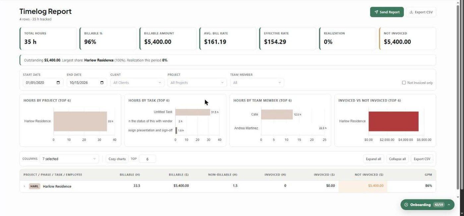Image resolution: width=464 pixels, height=216 pixels.
Task: Click the Invoiced (H) column header
Action: point(275,175)
